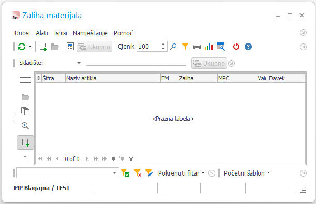The width and height of the screenshot is (316, 204).
Task: Click the Valu column header
Action: [262, 78]
